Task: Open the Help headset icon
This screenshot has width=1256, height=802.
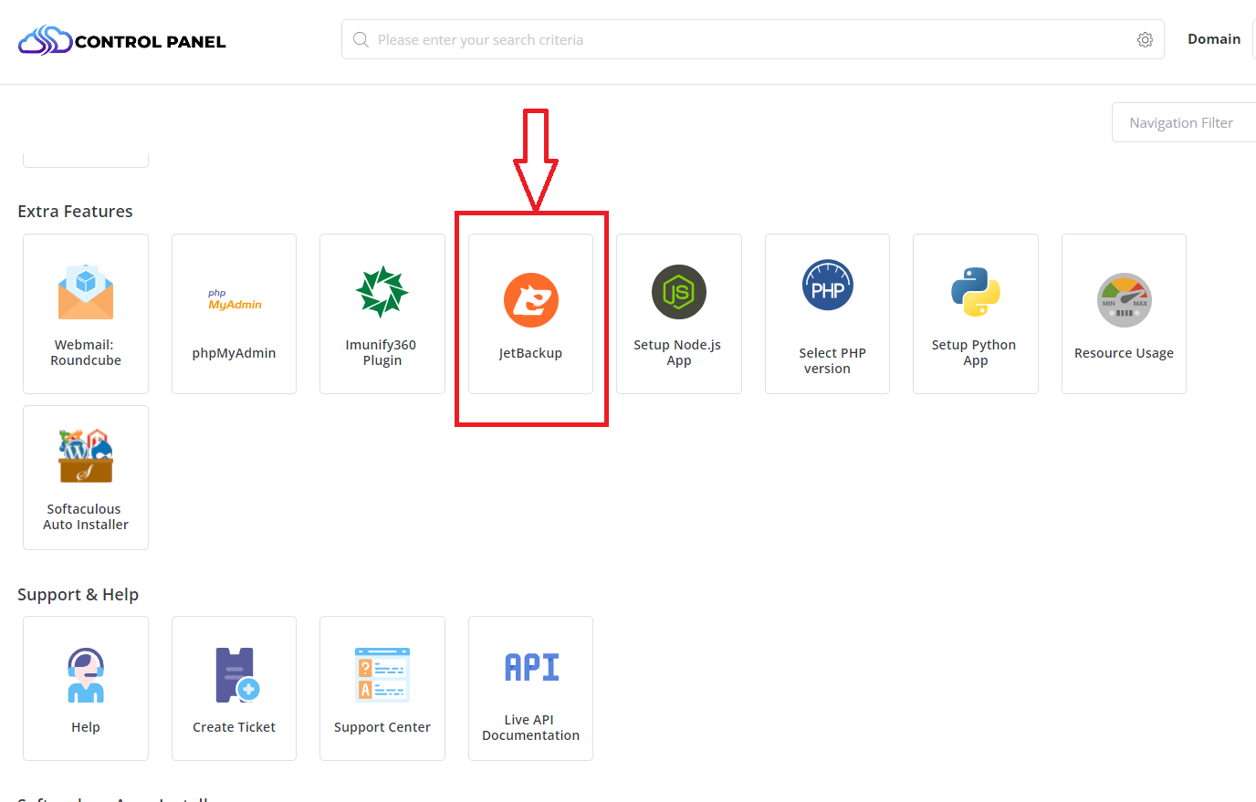Action: (x=86, y=675)
